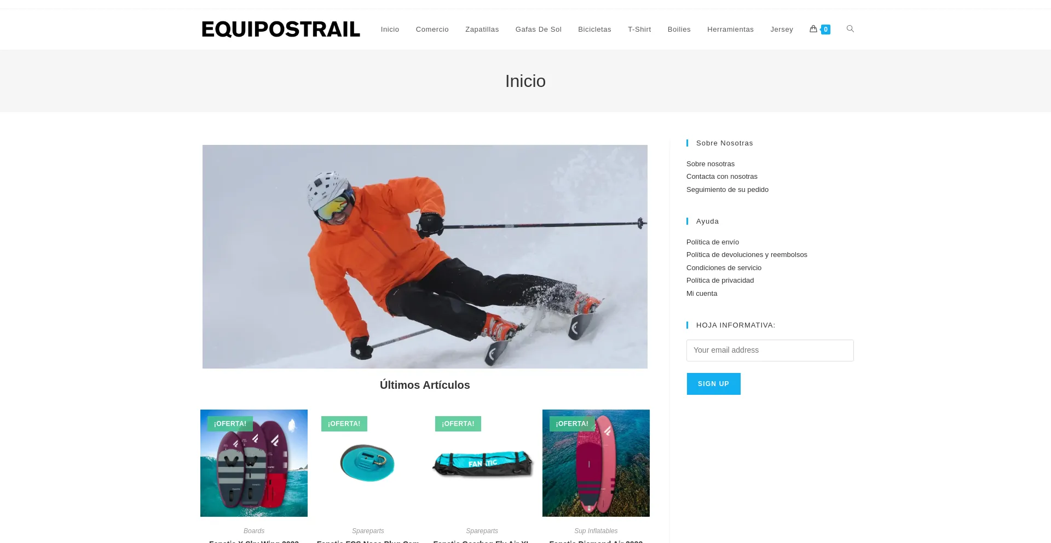This screenshot has height=543, width=1051.
Task: Open the Herramientas menu item
Action: [x=730, y=30]
